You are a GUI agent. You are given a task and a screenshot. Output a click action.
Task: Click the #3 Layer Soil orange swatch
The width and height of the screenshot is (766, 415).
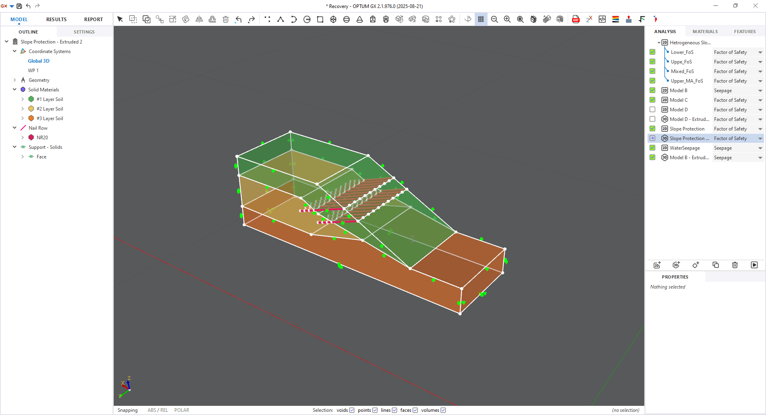(31, 119)
